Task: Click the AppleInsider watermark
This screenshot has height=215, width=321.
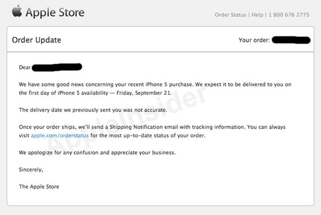Action: (127, 120)
